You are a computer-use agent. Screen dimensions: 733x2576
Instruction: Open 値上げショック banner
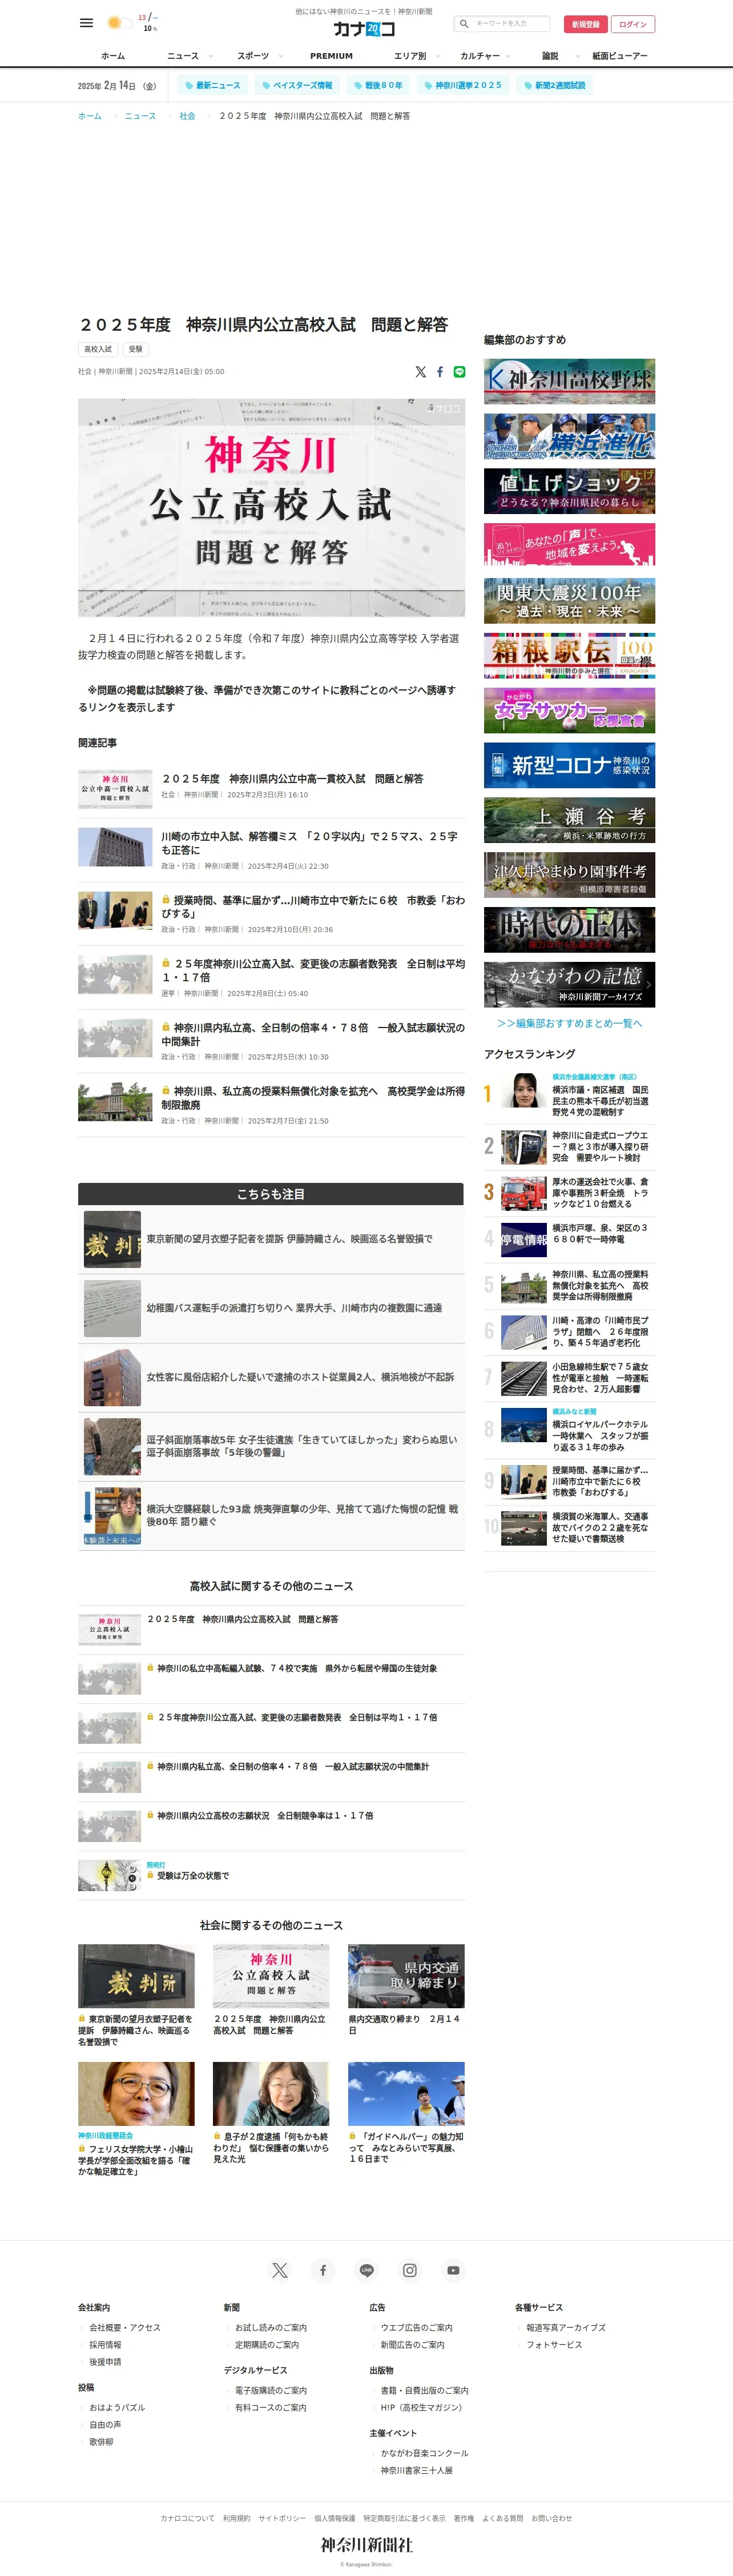click(x=569, y=491)
